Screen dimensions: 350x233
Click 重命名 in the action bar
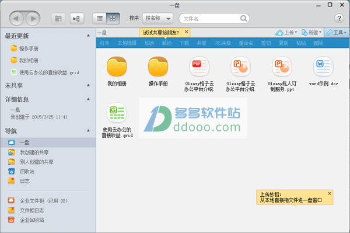[246, 43]
